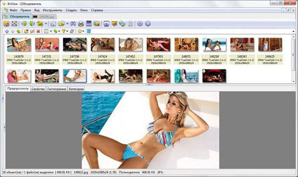The image size is (298, 177).
Task: Open the Инструменты menu
Action: click(52, 10)
